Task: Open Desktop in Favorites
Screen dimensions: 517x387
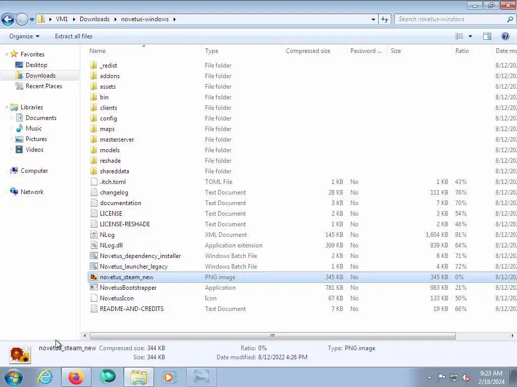Action: point(36,65)
